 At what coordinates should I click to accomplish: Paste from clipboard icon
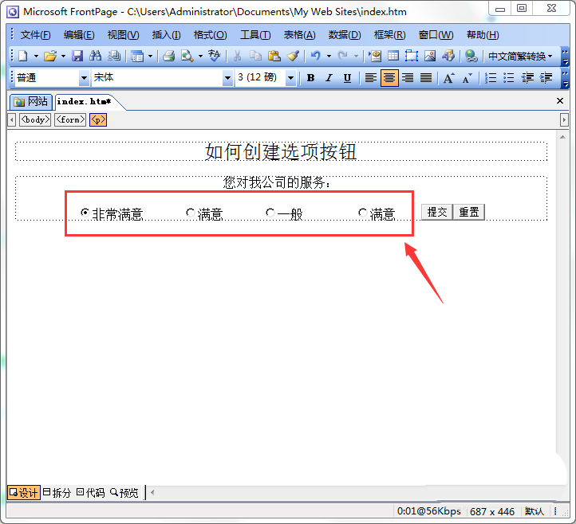(x=274, y=56)
